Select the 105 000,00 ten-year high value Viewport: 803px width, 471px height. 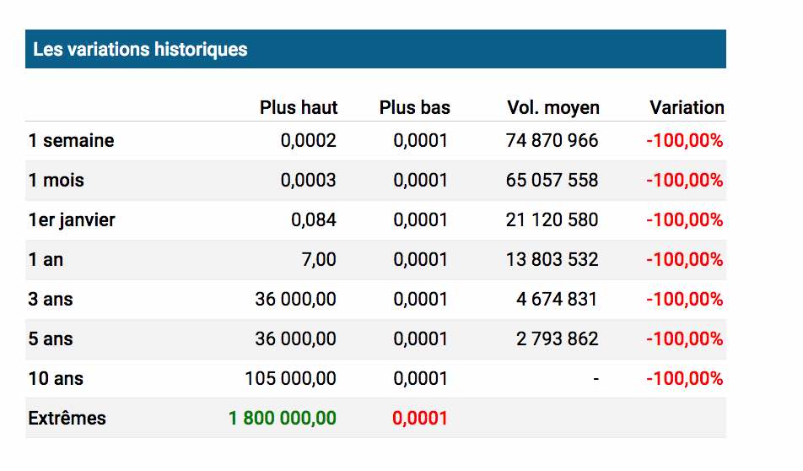290,378
